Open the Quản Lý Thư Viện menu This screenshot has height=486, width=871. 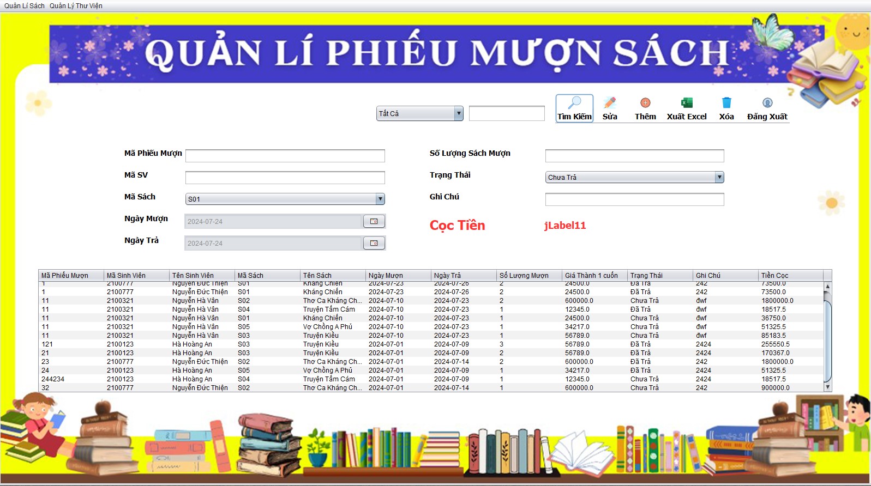[76, 6]
